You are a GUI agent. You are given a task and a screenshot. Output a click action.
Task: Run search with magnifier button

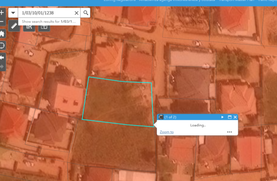(x=86, y=13)
